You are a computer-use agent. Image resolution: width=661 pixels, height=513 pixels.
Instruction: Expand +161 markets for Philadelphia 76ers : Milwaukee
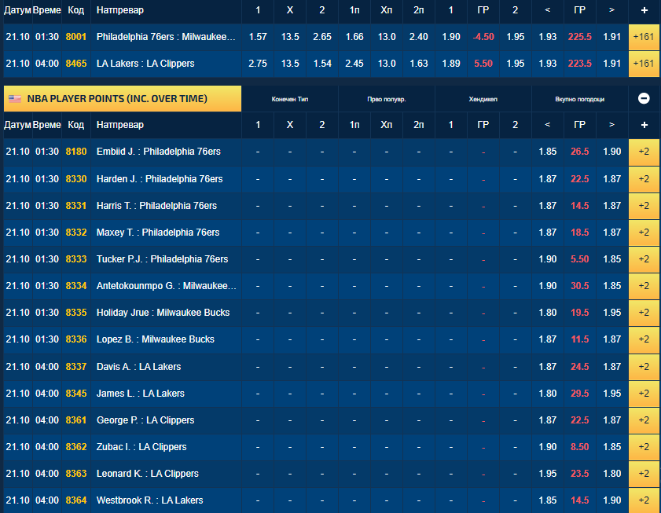pos(644,37)
